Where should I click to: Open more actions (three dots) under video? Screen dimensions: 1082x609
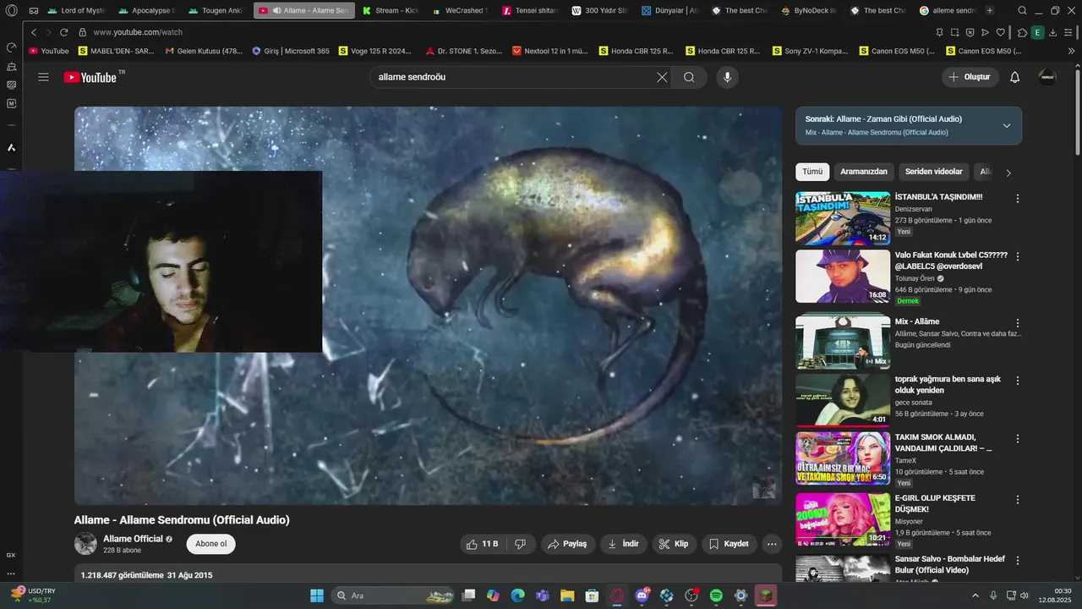771,544
